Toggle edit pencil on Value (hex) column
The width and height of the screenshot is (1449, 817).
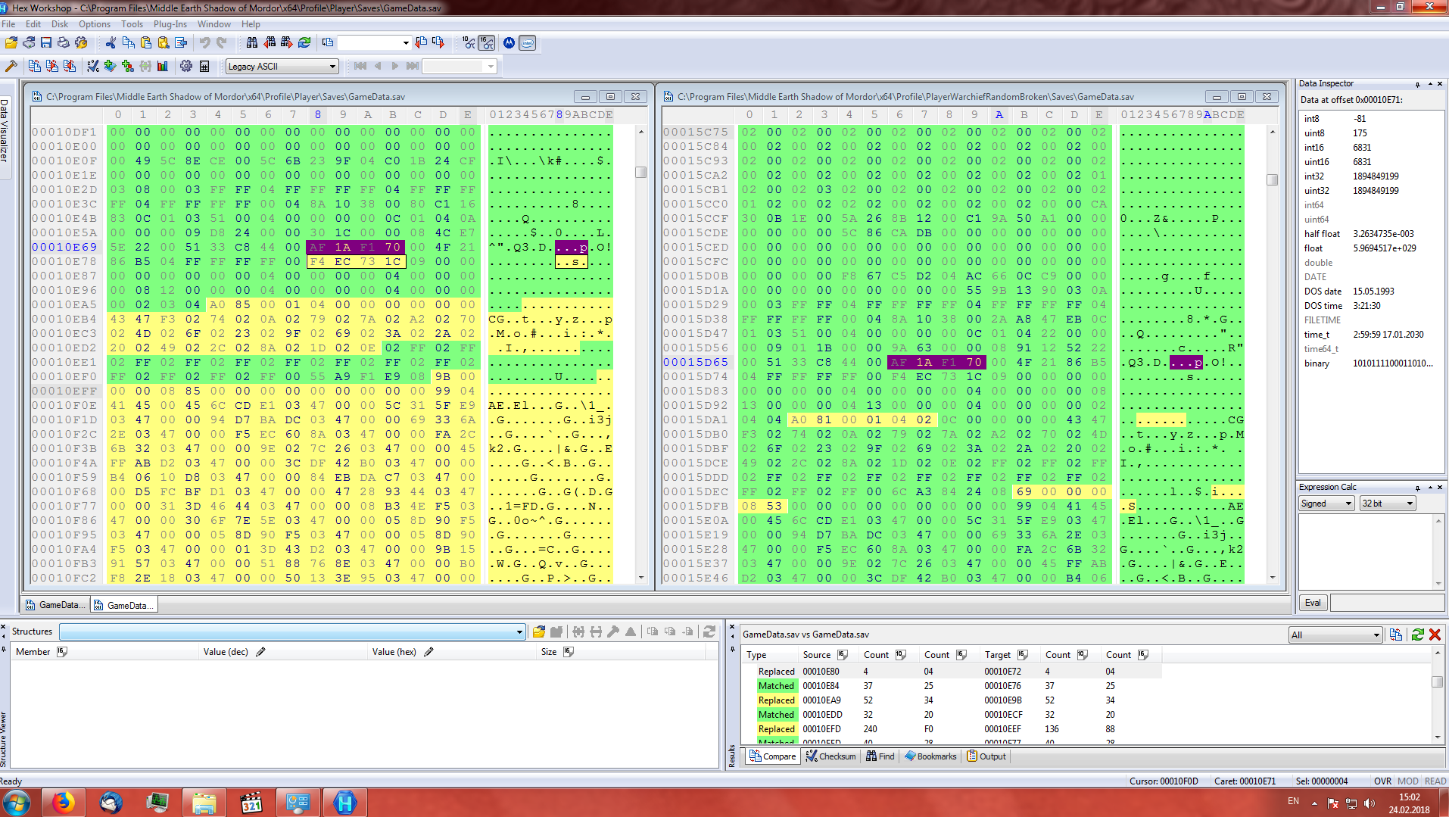tap(428, 652)
